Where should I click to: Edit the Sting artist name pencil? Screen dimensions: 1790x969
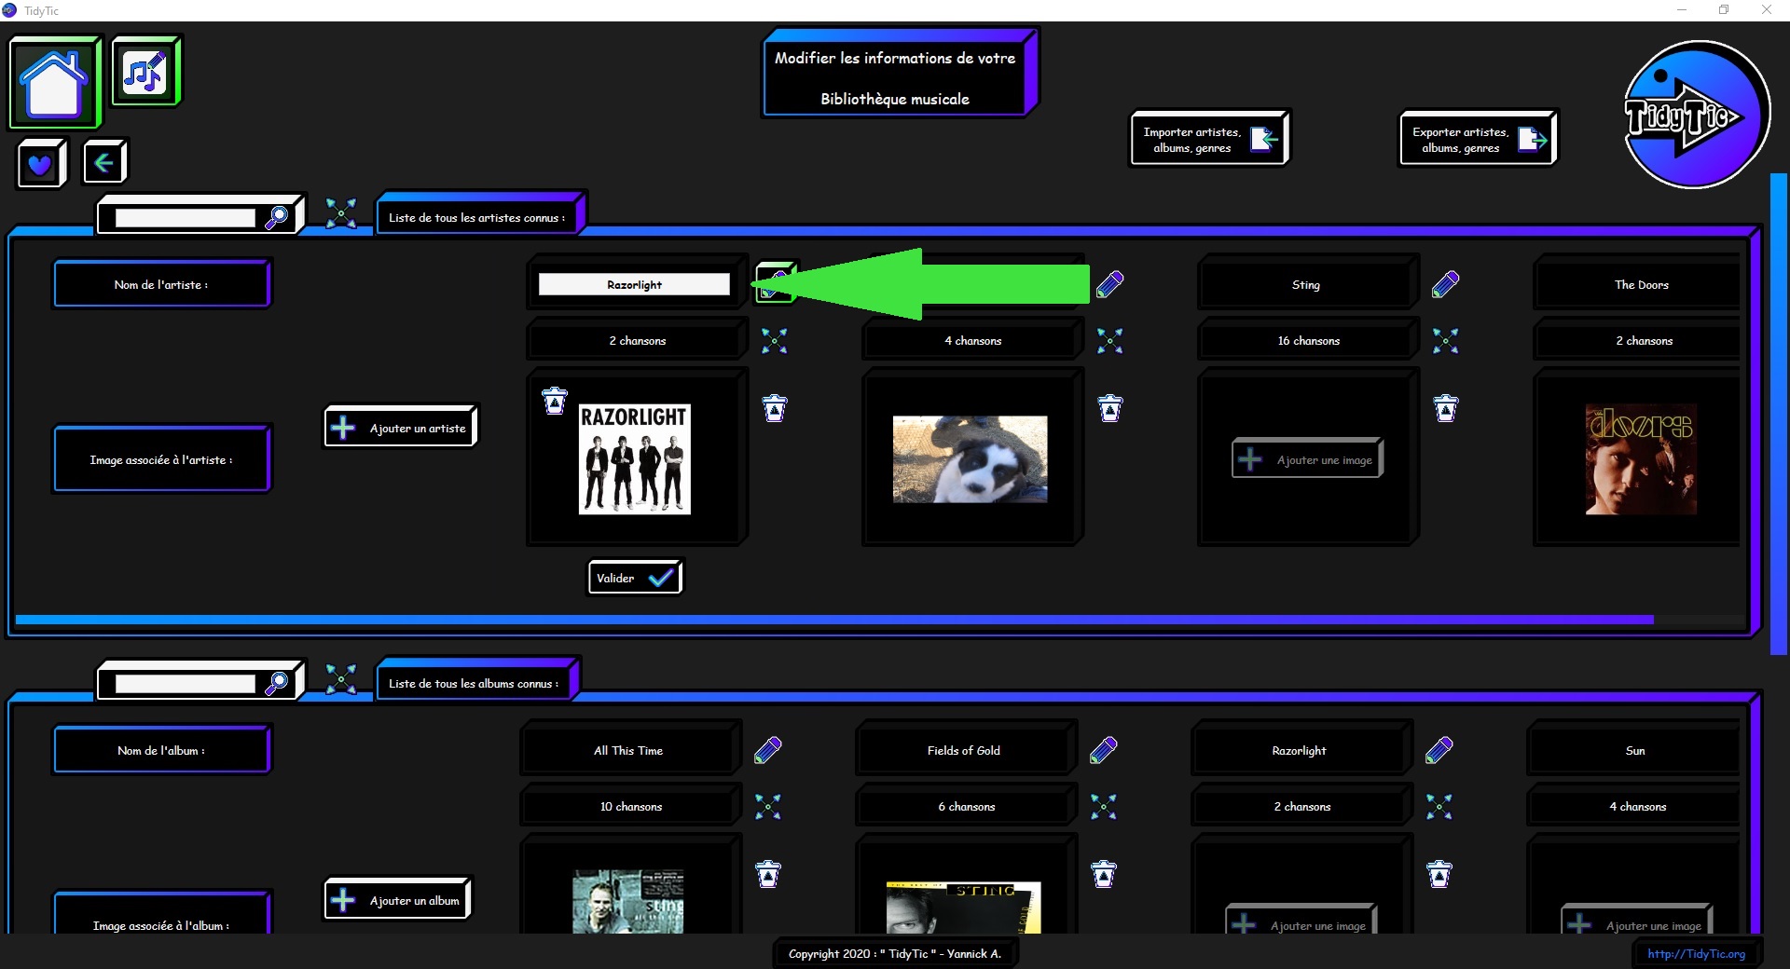(1445, 284)
